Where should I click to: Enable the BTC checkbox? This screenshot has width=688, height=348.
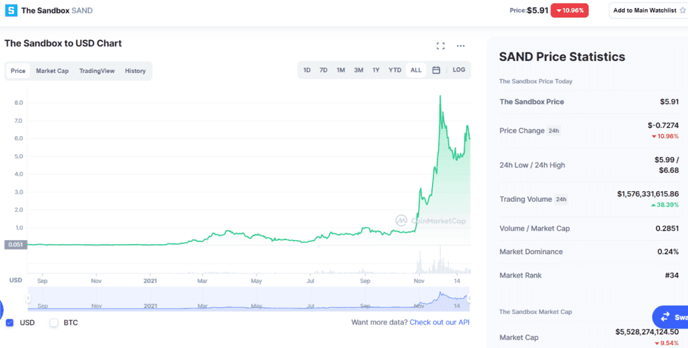point(54,323)
